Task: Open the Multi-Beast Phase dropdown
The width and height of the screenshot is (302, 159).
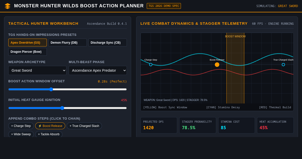Action: pyautogui.click(x=98, y=70)
